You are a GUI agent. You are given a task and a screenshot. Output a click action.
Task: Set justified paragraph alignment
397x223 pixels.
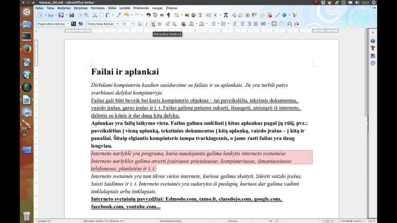click(x=256, y=24)
